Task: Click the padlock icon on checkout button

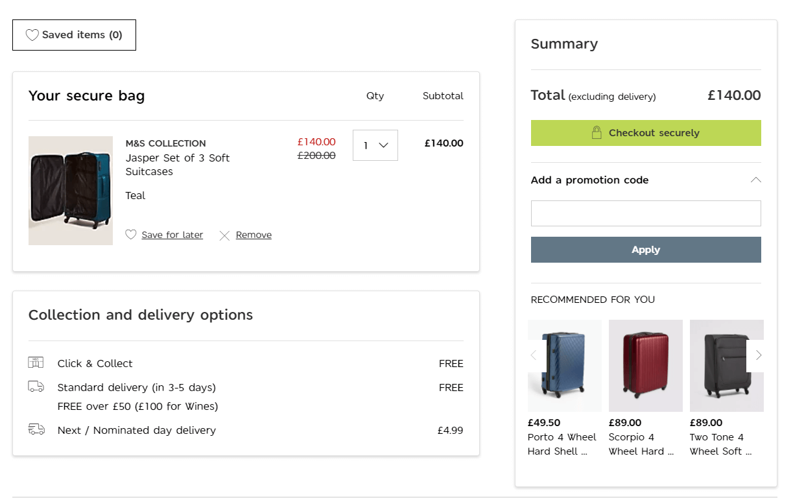Action: (597, 133)
